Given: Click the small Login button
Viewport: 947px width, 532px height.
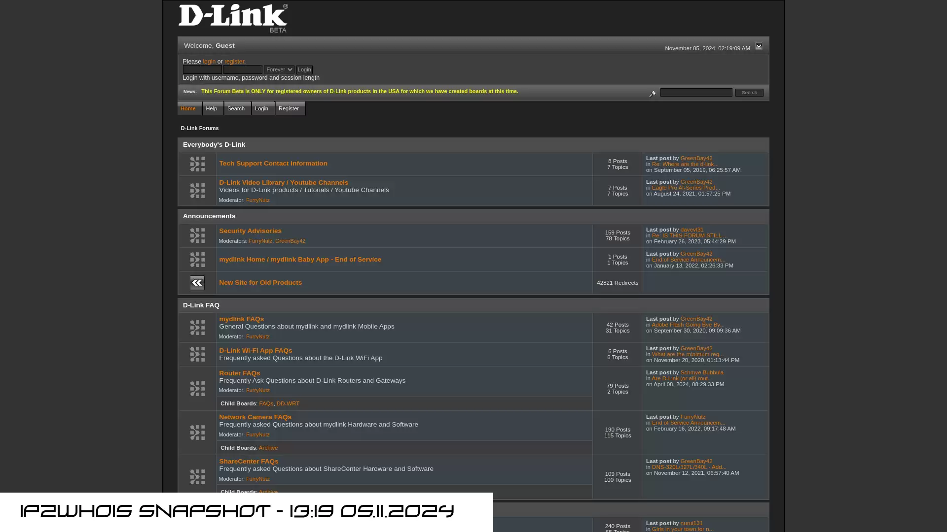Looking at the screenshot, I should pyautogui.click(x=304, y=70).
